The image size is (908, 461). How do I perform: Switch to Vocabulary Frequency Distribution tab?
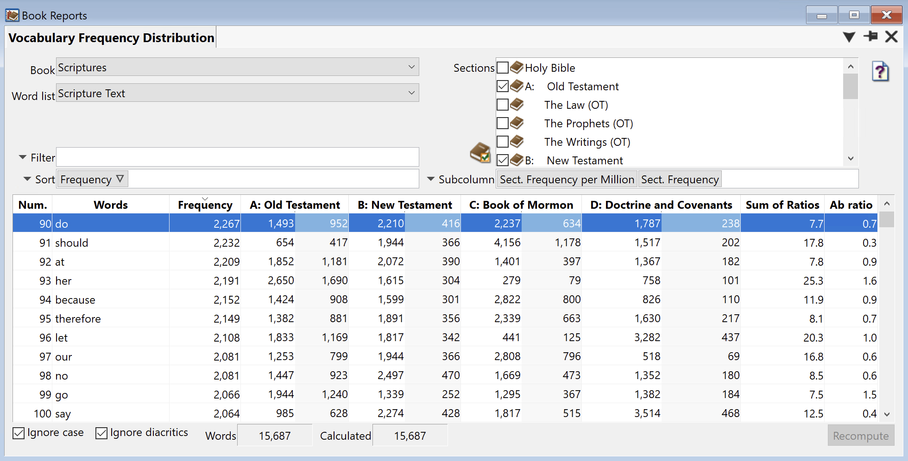point(111,38)
